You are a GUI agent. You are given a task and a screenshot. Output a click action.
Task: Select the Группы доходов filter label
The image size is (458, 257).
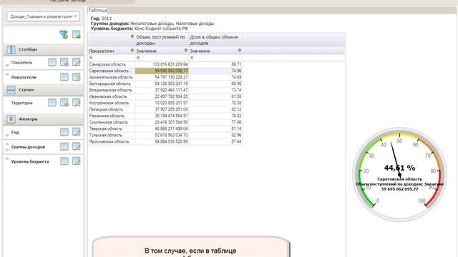[28, 147]
